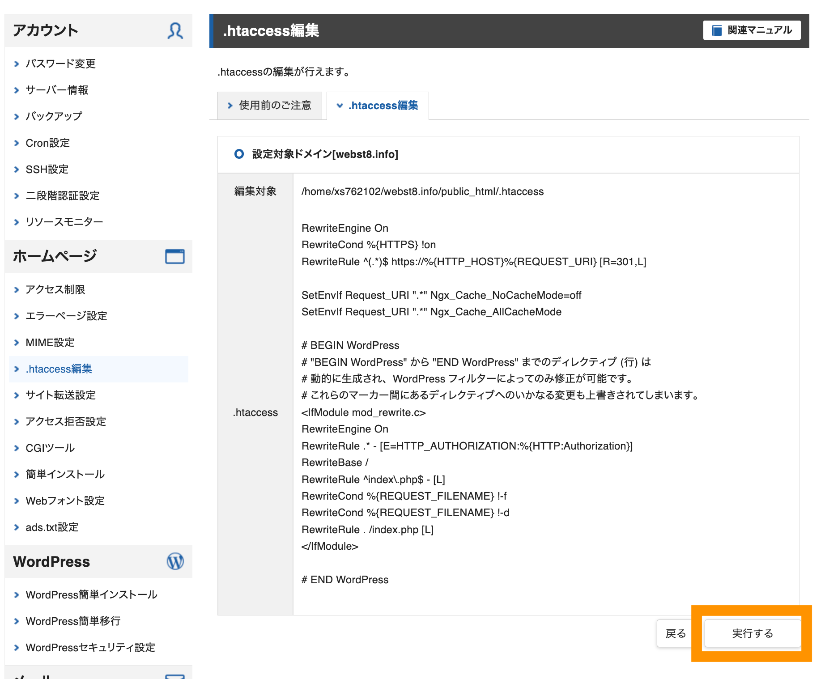Select the 設定対象ドメイン webst8.info radio button
Screen dimensions: 825x679
click(x=238, y=155)
